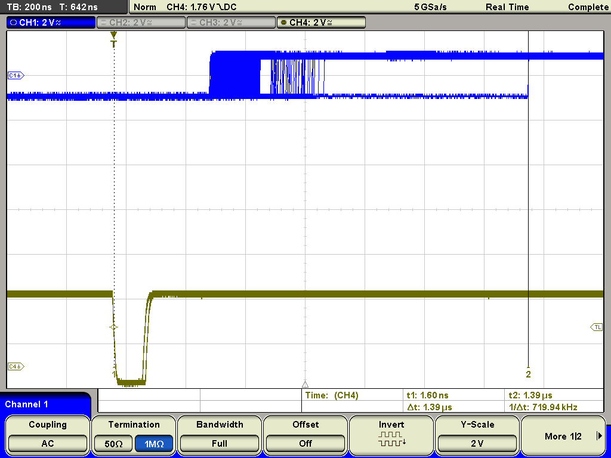The height and width of the screenshot is (458, 611).
Task: Click the Time: (CH4) cursor label
Action: pyautogui.click(x=332, y=395)
